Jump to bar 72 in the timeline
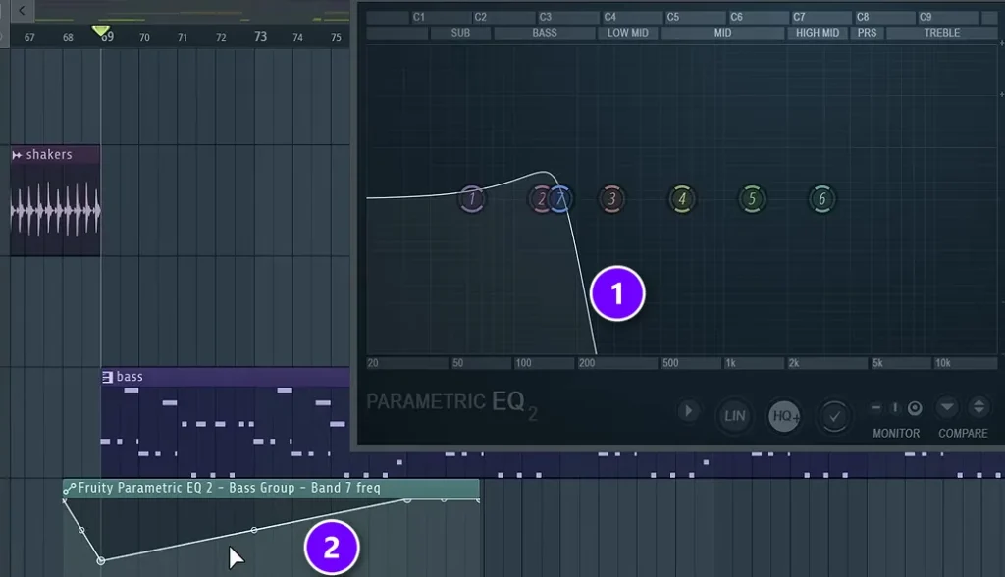 221,38
